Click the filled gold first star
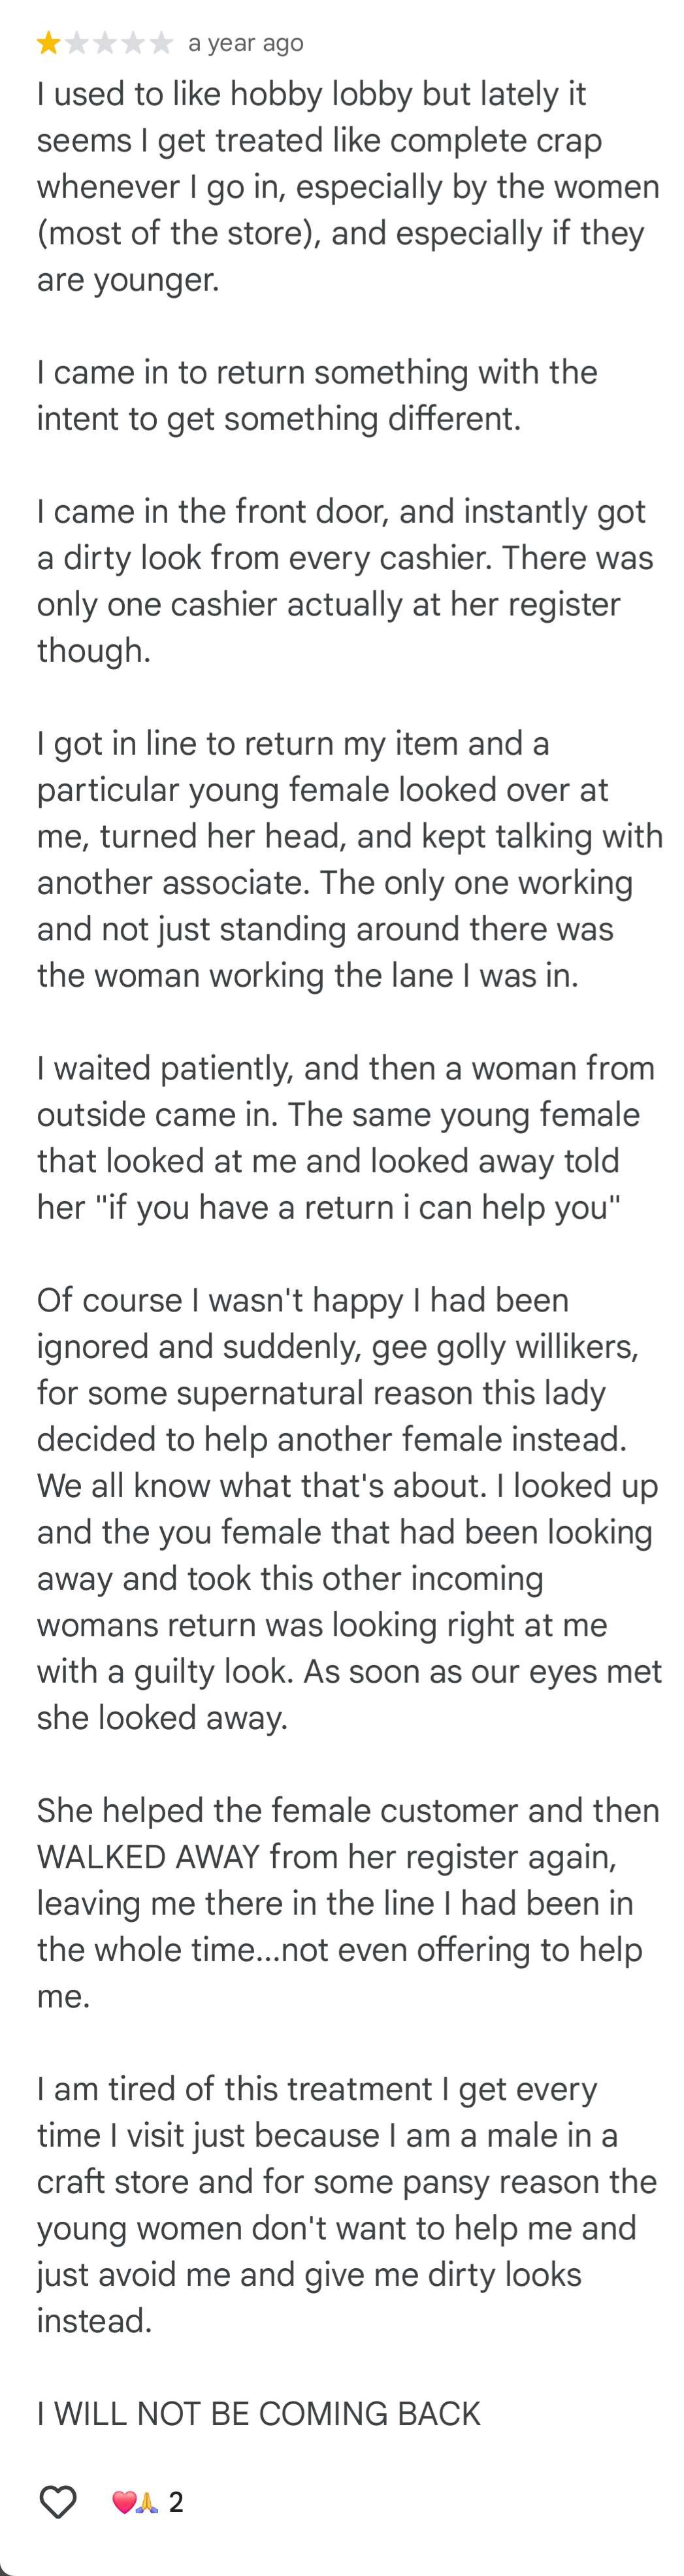Screen dimensions: 684x2576 tap(48, 43)
